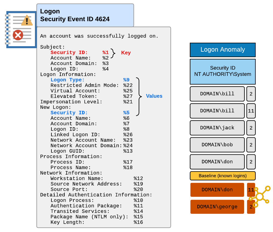Screen dimensions: 273x232
Task: Click "Source Network Address:" line
Action: coord(97,184)
